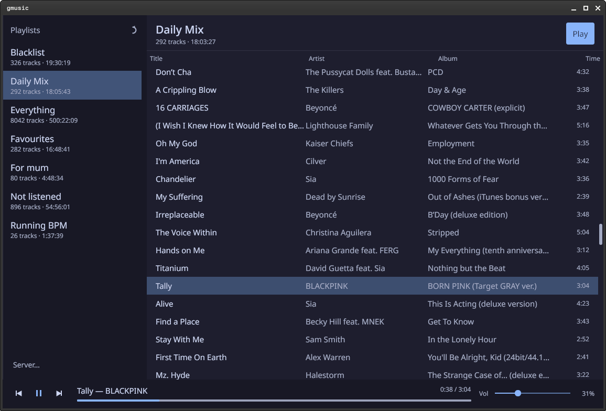
Task: Sort by the Time column header
Action: [x=592, y=58]
